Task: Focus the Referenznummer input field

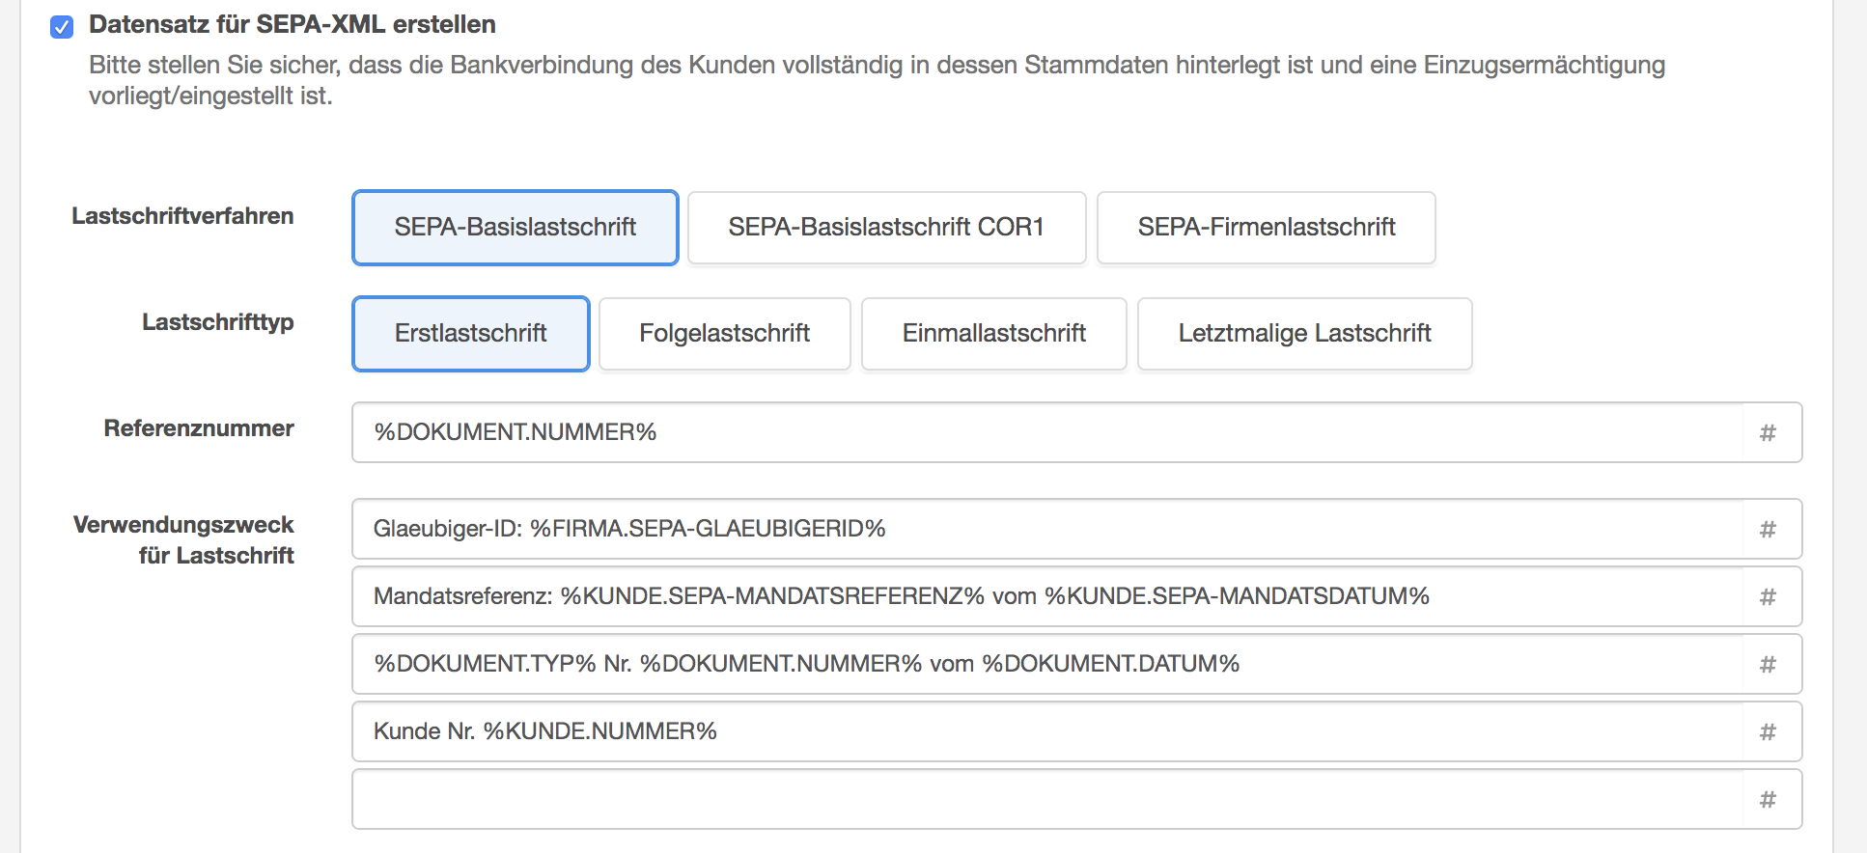Action: coord(1047,432)
